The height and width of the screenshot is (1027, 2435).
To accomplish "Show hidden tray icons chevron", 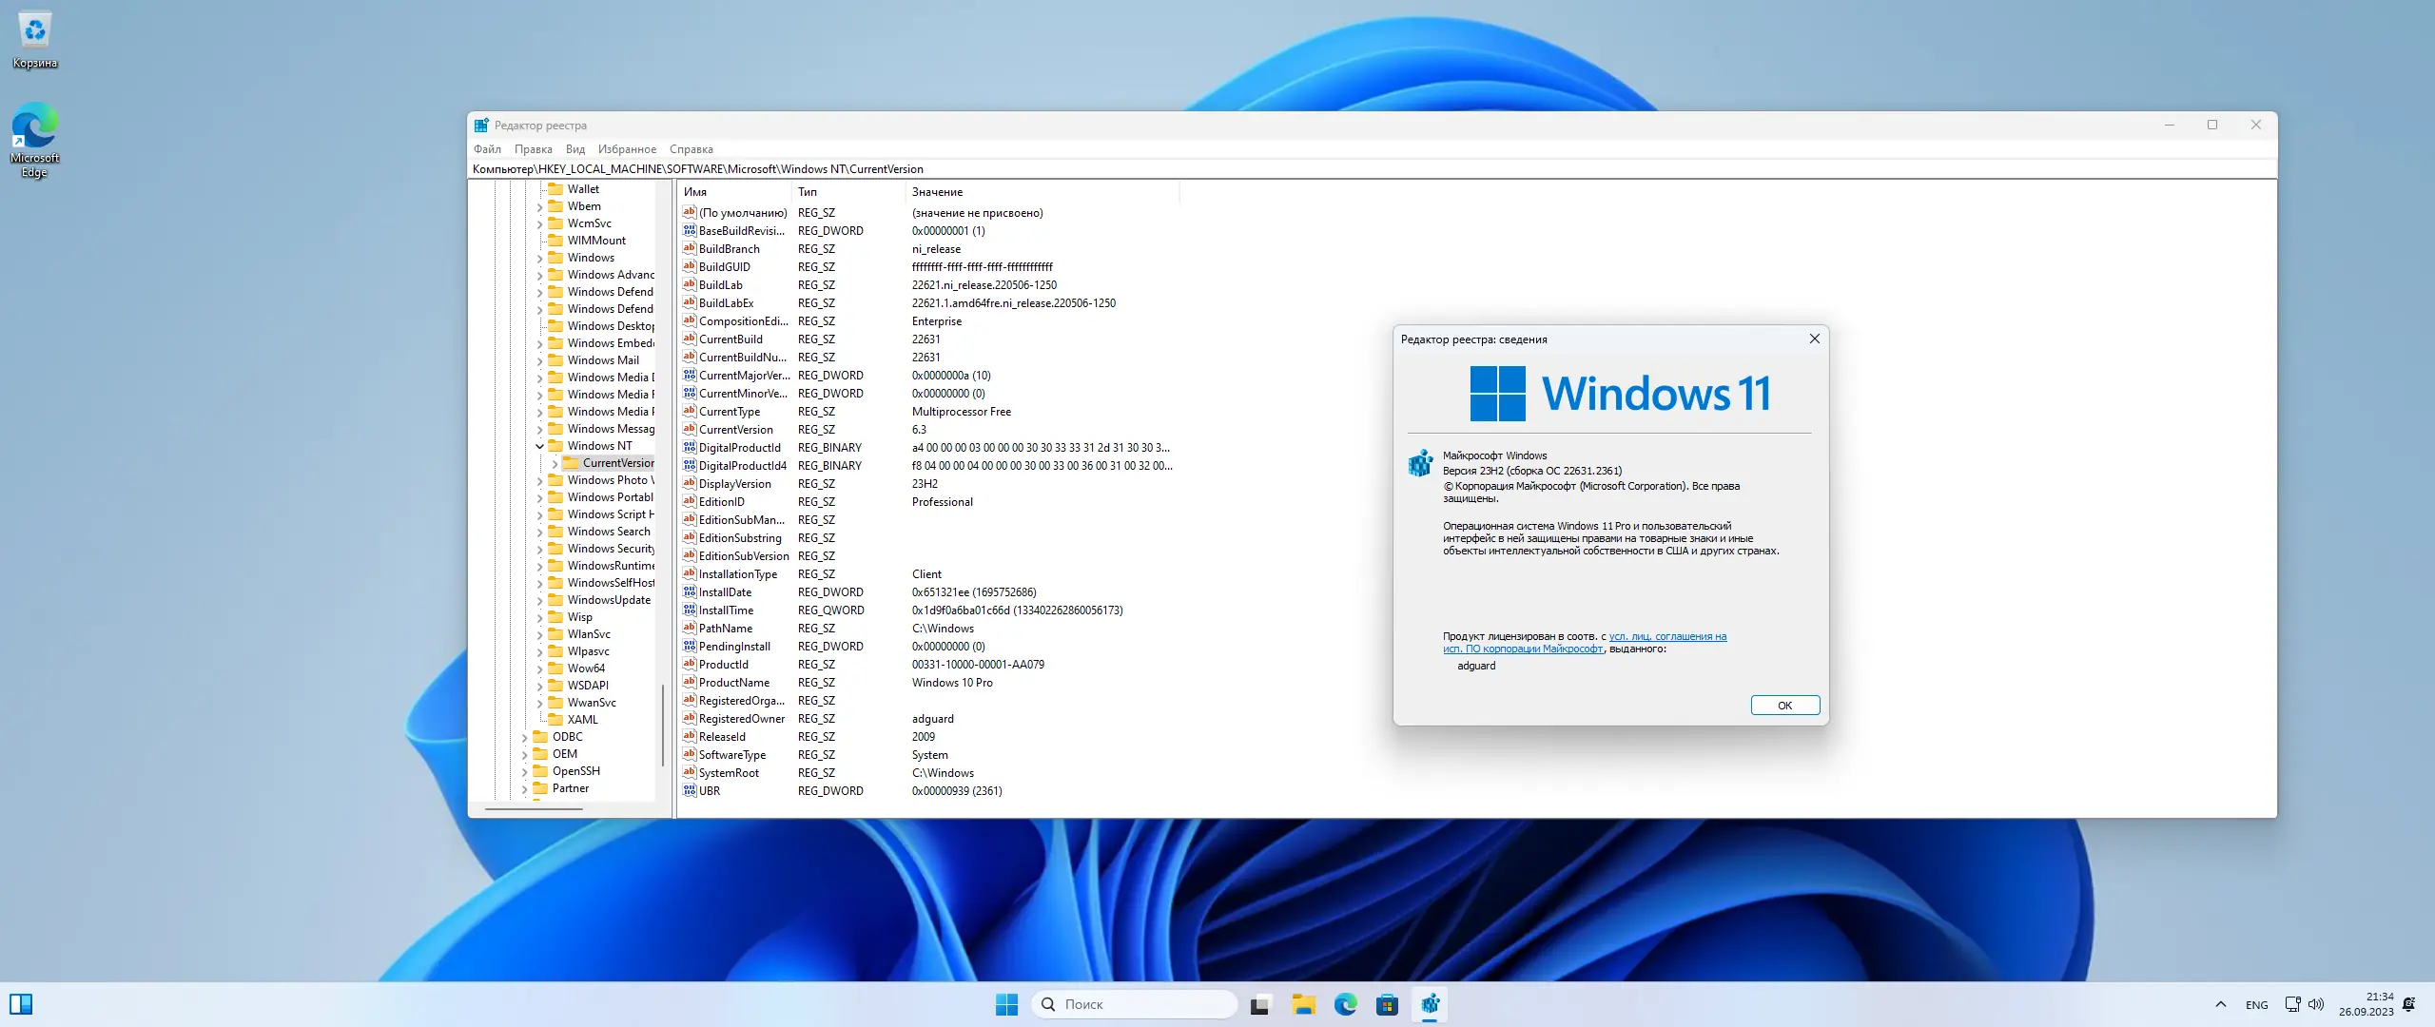I will pos(2220,1004).
